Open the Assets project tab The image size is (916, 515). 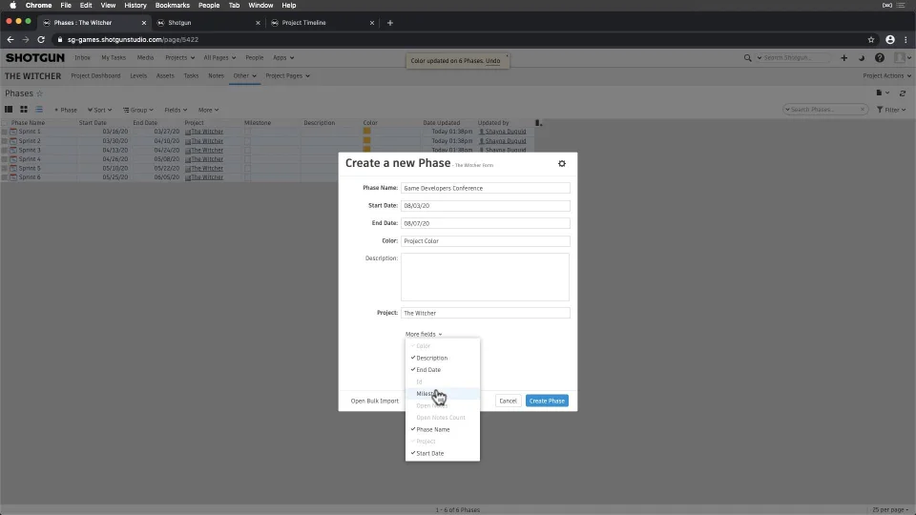165,76
